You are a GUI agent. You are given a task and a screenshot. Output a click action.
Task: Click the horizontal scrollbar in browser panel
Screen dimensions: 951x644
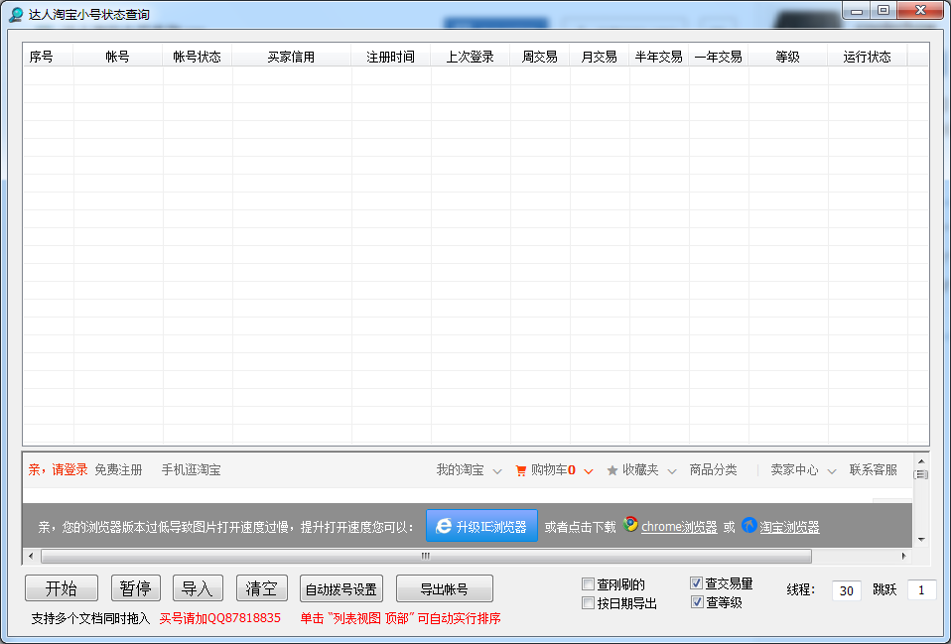pos(425,556)
